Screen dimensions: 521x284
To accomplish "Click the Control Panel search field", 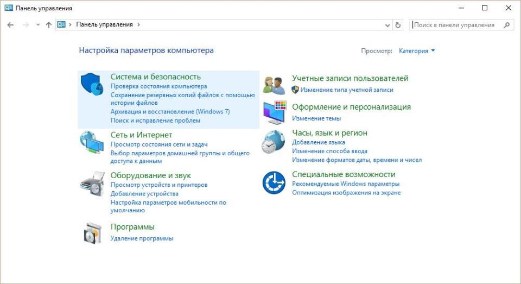I will tap(456, 25).
